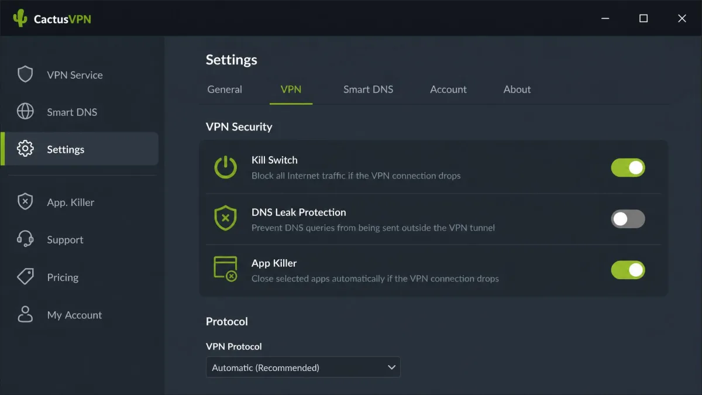
Task: Click the 'Block all Internet traffic' description
Action: coord(356,176)
